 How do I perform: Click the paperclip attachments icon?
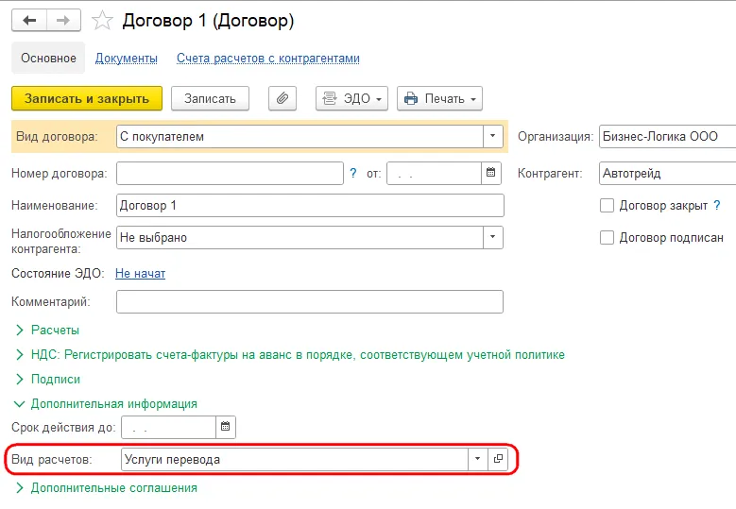282,98
